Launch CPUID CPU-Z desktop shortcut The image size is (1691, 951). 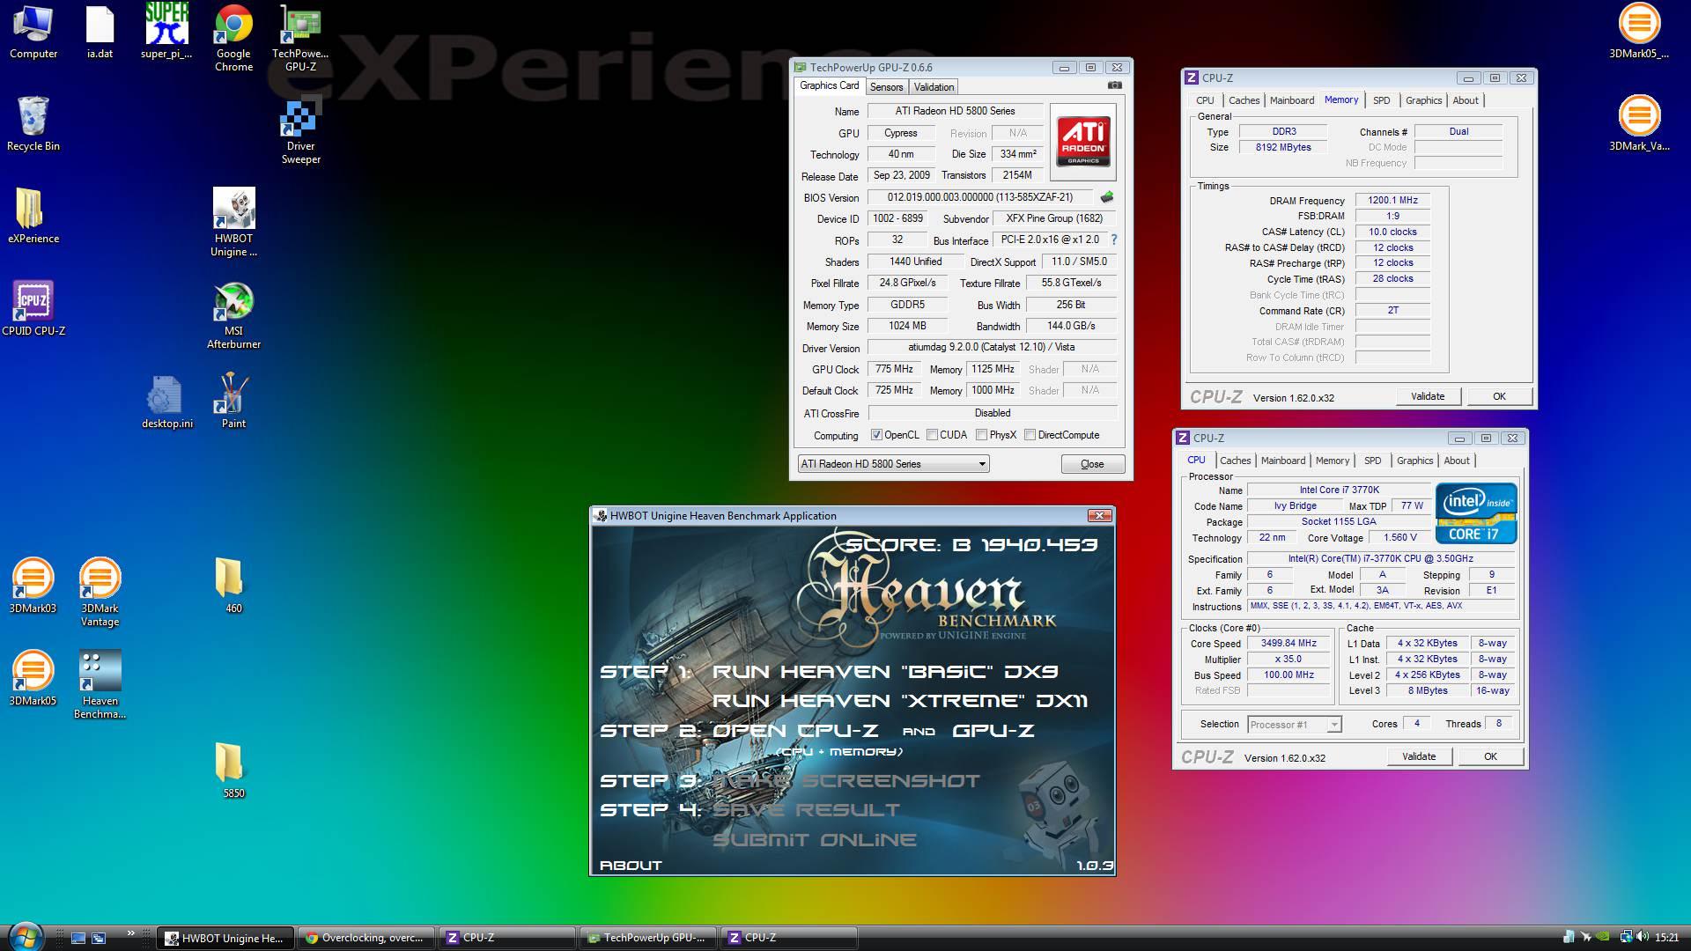[x=33, y=308]
